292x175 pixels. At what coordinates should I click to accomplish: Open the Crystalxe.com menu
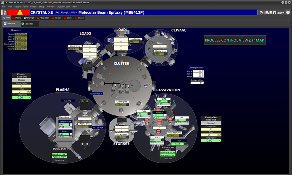(x=63, y=7)
